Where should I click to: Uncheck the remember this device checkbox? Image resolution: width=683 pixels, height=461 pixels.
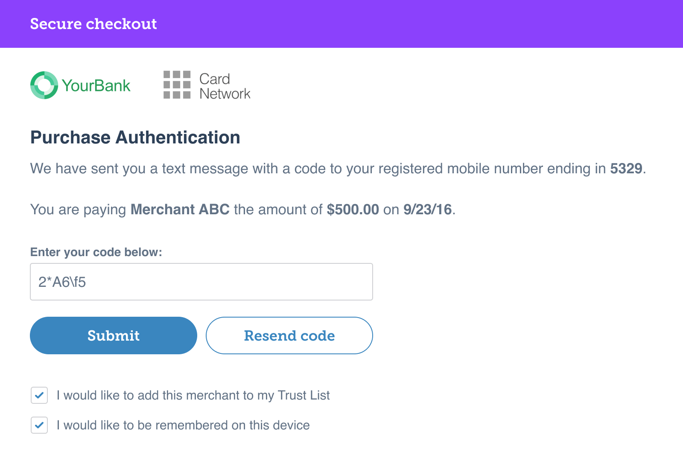point(39,425)
